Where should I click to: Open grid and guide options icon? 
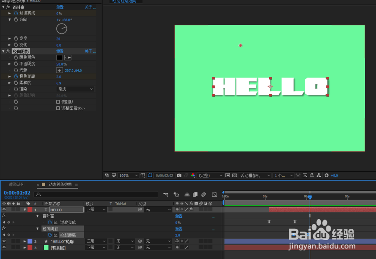point(143,175)
